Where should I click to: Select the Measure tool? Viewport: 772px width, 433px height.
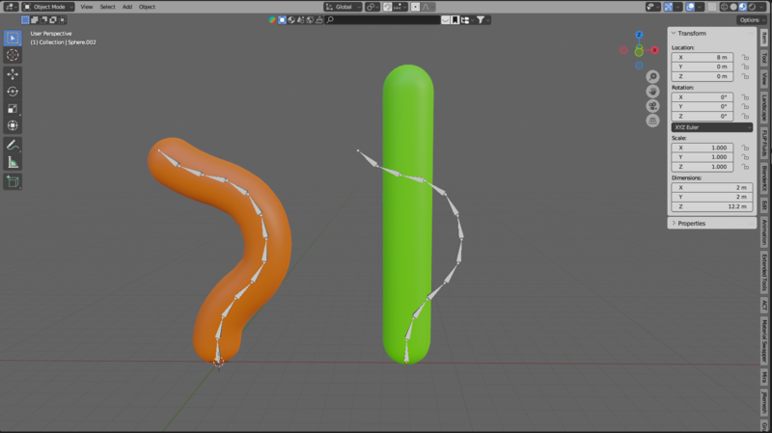[x=13, y=162]
